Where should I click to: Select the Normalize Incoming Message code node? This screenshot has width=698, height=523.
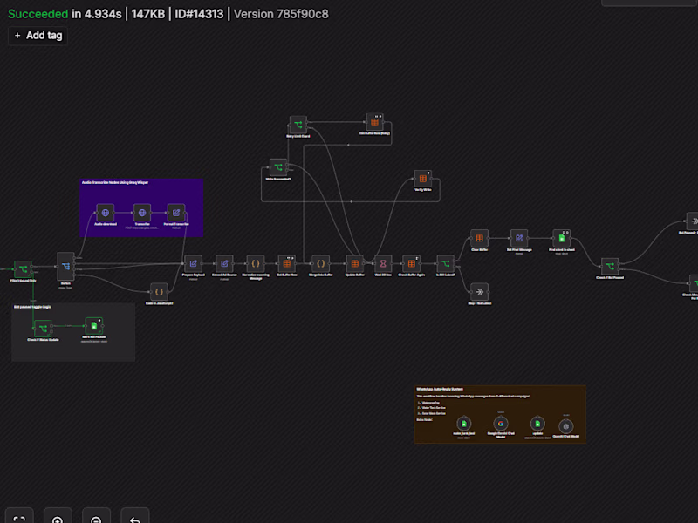pos(256,263)
